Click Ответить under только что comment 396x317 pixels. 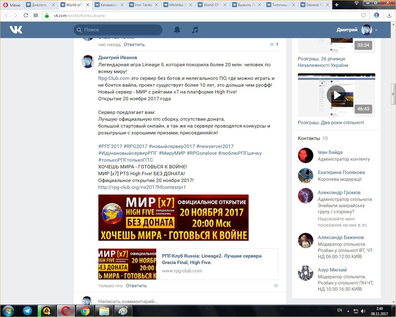136,286
